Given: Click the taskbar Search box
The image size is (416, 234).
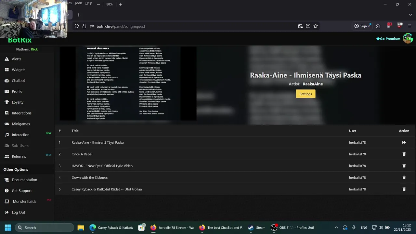Looking at the screenshot, I should pos(45,227).
